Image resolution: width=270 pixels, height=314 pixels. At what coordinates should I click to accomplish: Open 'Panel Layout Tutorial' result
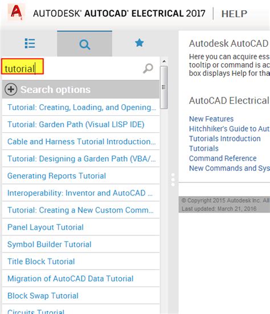81,227
